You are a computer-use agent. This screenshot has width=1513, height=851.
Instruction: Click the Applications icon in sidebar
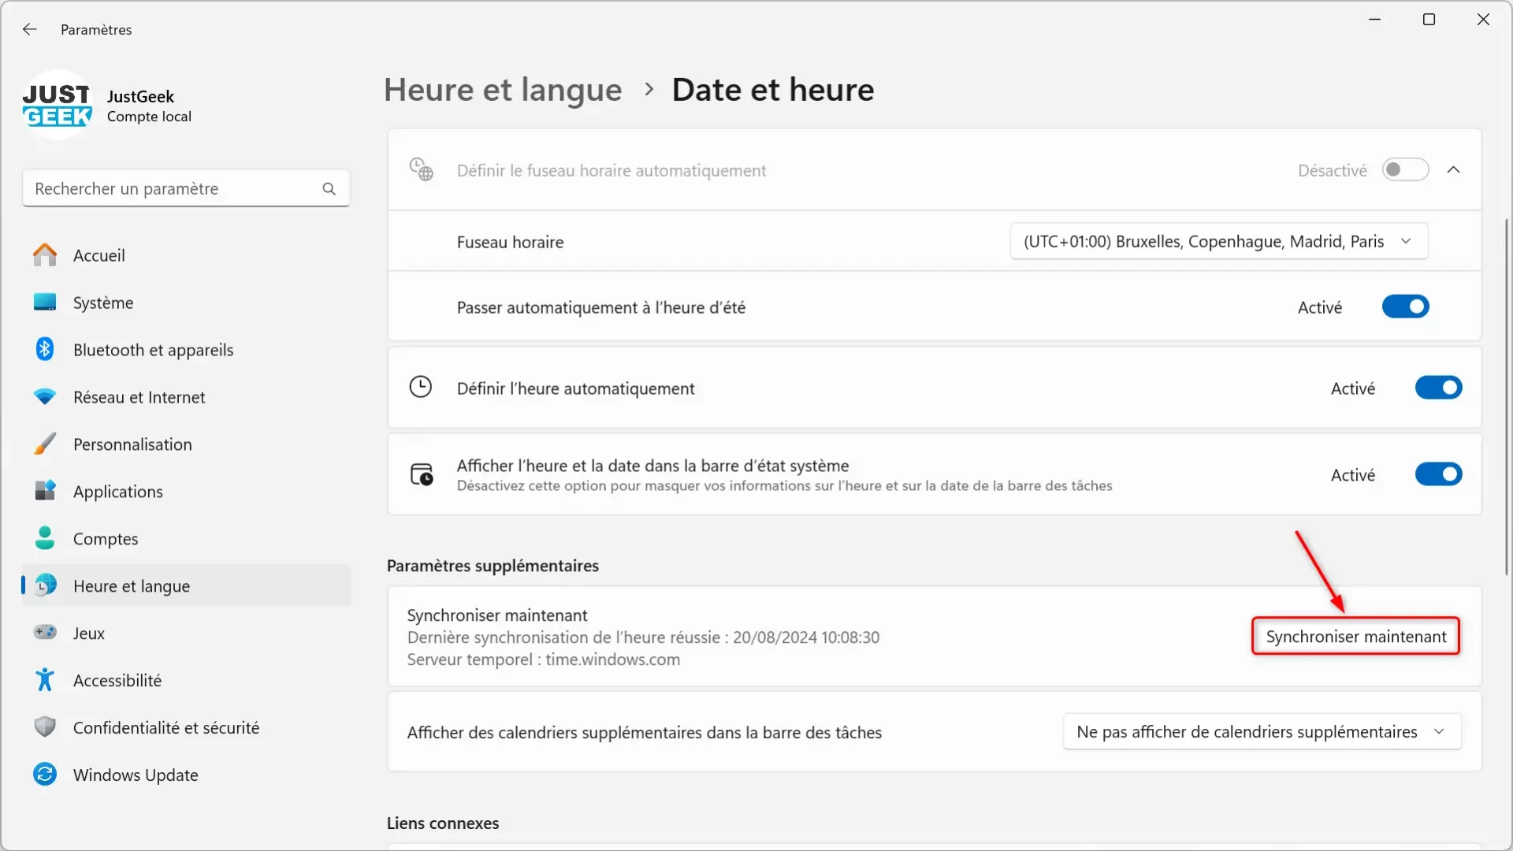tap(45, 491)
